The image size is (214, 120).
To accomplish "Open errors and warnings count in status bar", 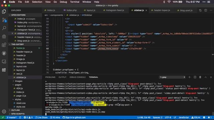I will coord(28,117).
